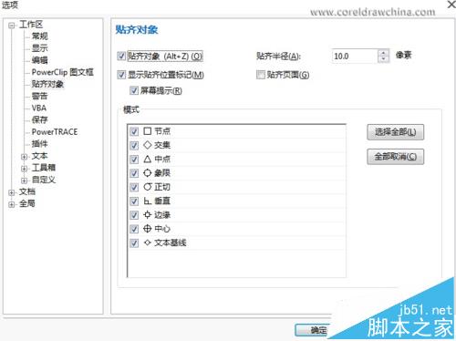Toggle the 贴齐对象 (Alt+Z) checkbox
The width and height of the screenshot is (456, 341).
[x=121, y=57]
